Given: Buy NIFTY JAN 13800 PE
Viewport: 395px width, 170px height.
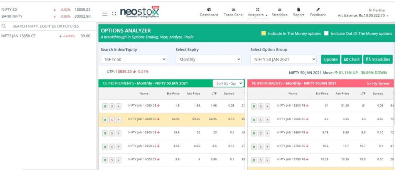Looking at the screenshot, I should pyautogui.click(x=254, y=106).
